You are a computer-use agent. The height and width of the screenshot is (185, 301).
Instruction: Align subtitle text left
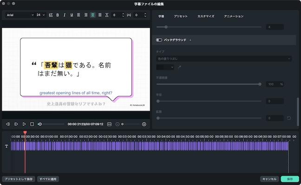(x=79, y=15)
